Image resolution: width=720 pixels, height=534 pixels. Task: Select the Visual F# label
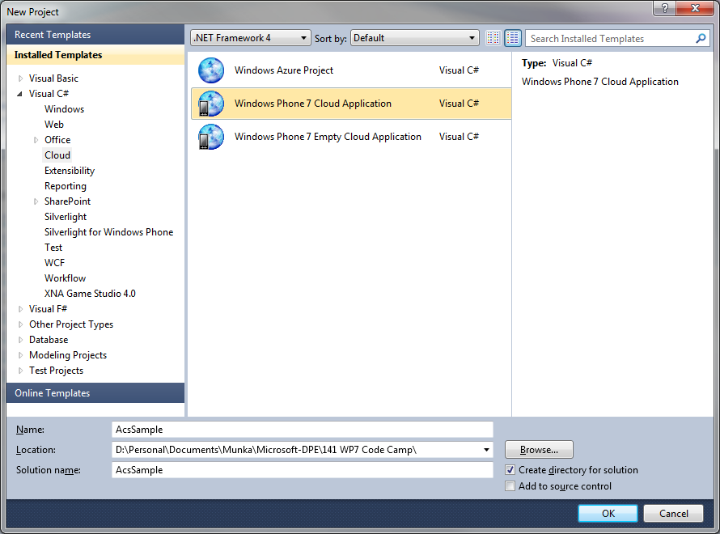(x=49, y=309)
